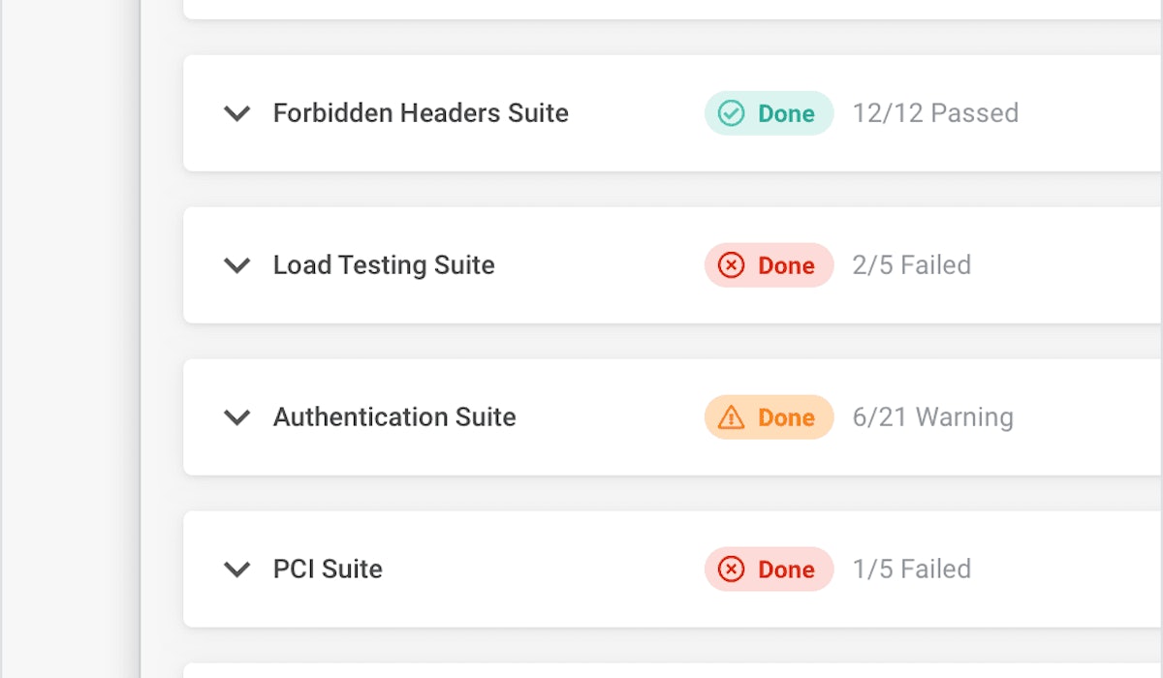Image resolution: width=1163 pixels, height=678 pixels.
Task: Click the 1/5 Failed result text
Action: tap(911, 570)
